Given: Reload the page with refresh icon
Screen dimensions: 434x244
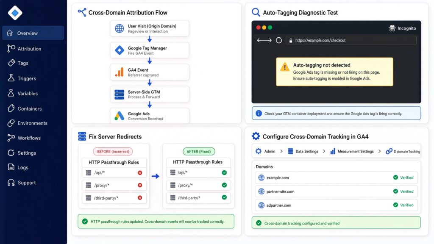Looking at the screenshot, I should click(279, 40).
